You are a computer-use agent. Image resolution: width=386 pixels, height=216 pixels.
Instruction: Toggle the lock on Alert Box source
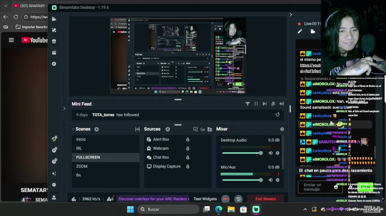pyautogui.click(x=188, y=139)
